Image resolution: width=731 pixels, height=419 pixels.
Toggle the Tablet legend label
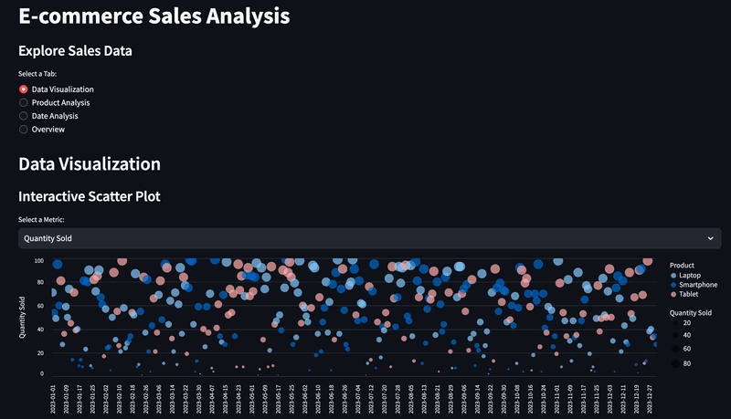(x=688, y=294)
